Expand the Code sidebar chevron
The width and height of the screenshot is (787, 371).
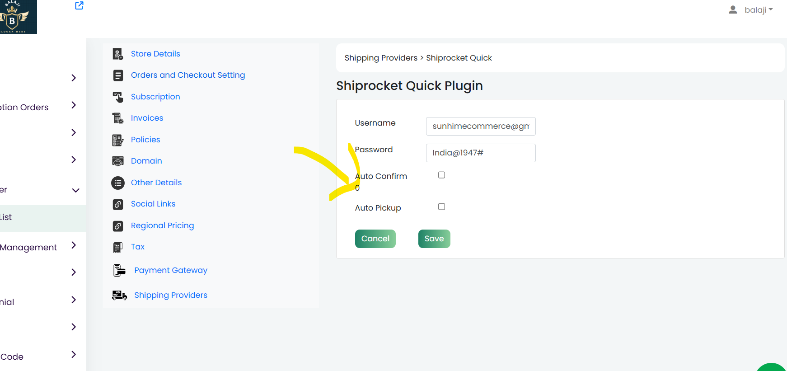click(74, 354)
